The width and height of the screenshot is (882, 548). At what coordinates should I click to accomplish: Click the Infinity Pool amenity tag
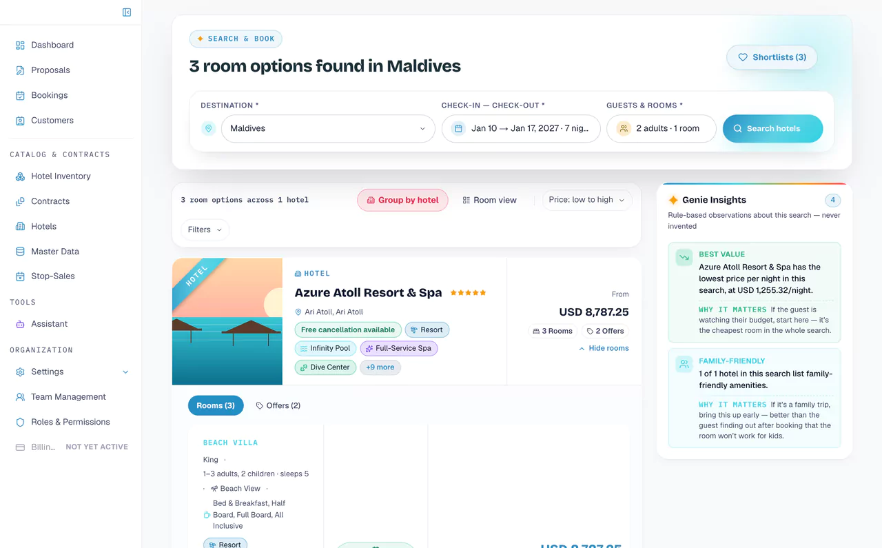(325, 348)
